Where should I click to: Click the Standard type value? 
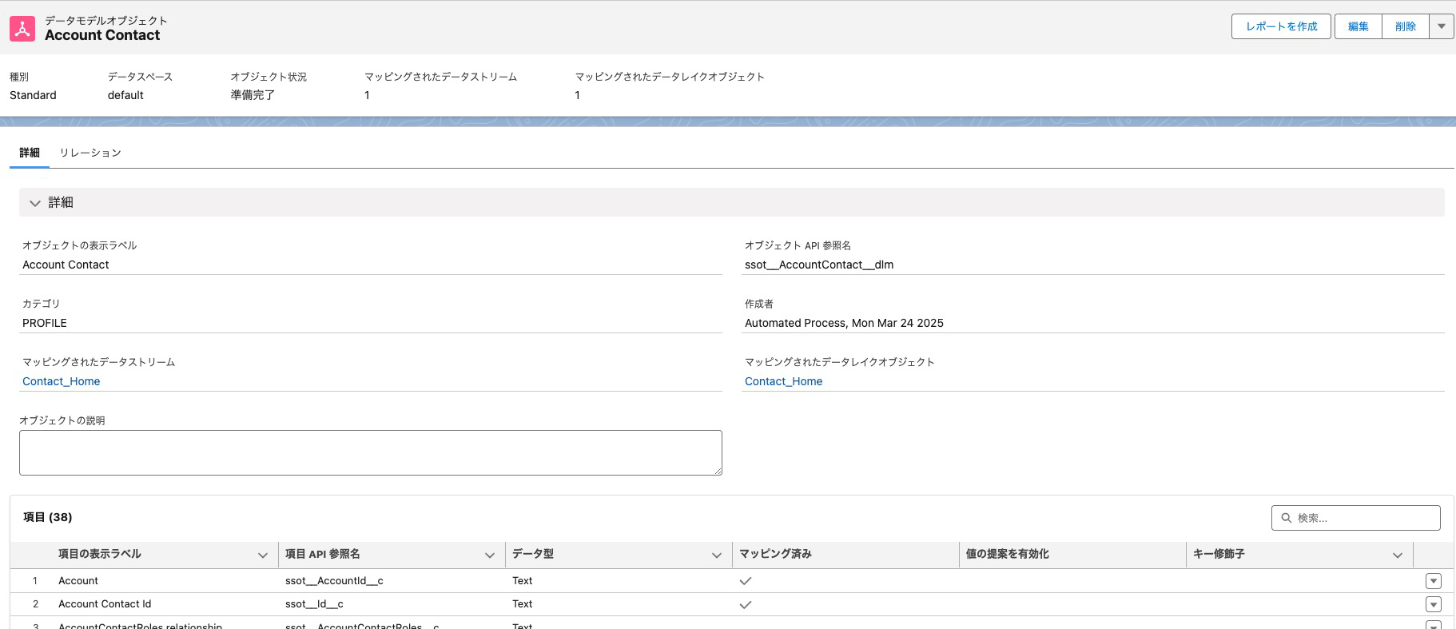coord(33,95)
